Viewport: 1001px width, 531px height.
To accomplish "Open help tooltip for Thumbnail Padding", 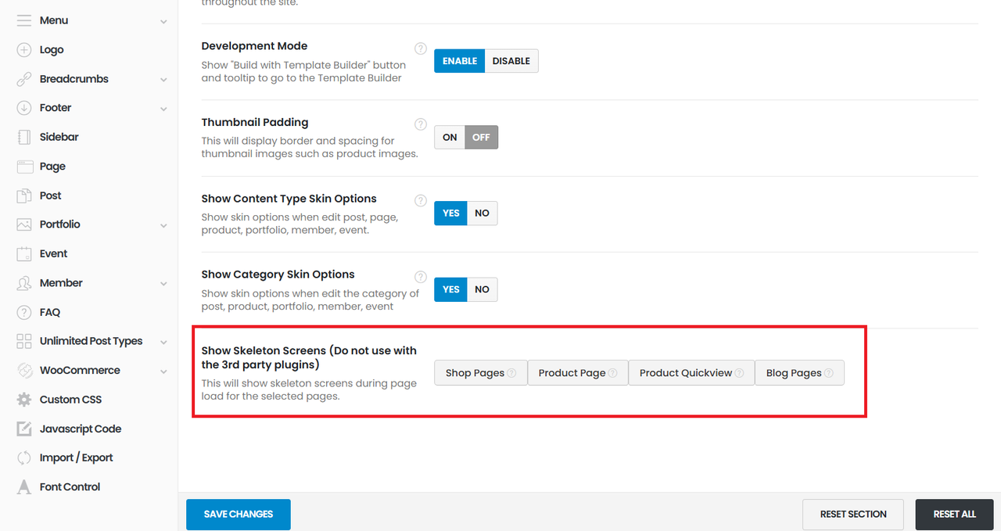I will coord(421,124).
